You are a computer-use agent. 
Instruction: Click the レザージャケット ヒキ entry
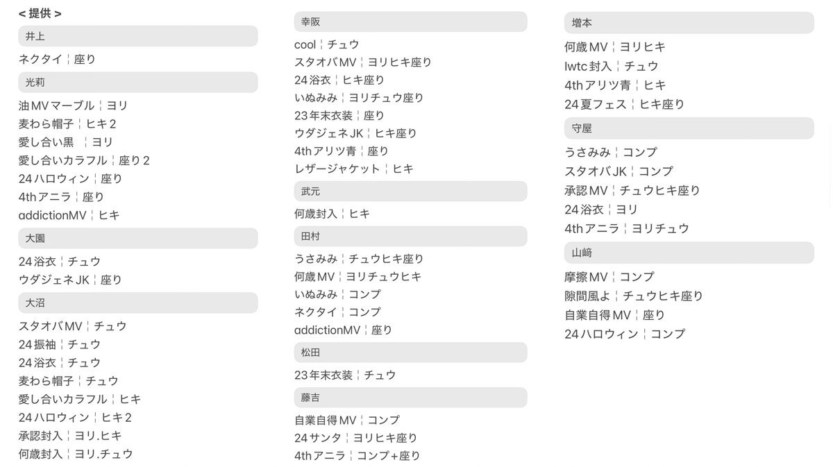click(354, 169)
